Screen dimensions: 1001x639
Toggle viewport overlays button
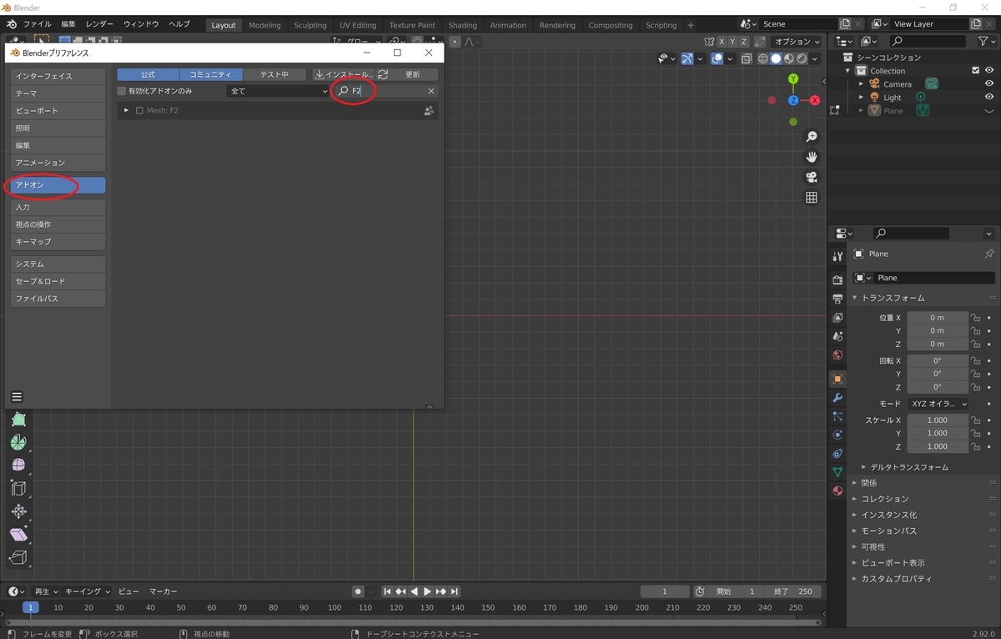tap(717, 58)
